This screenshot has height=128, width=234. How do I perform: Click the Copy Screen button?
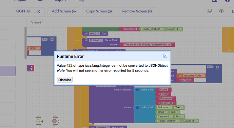tap(99, 11)
